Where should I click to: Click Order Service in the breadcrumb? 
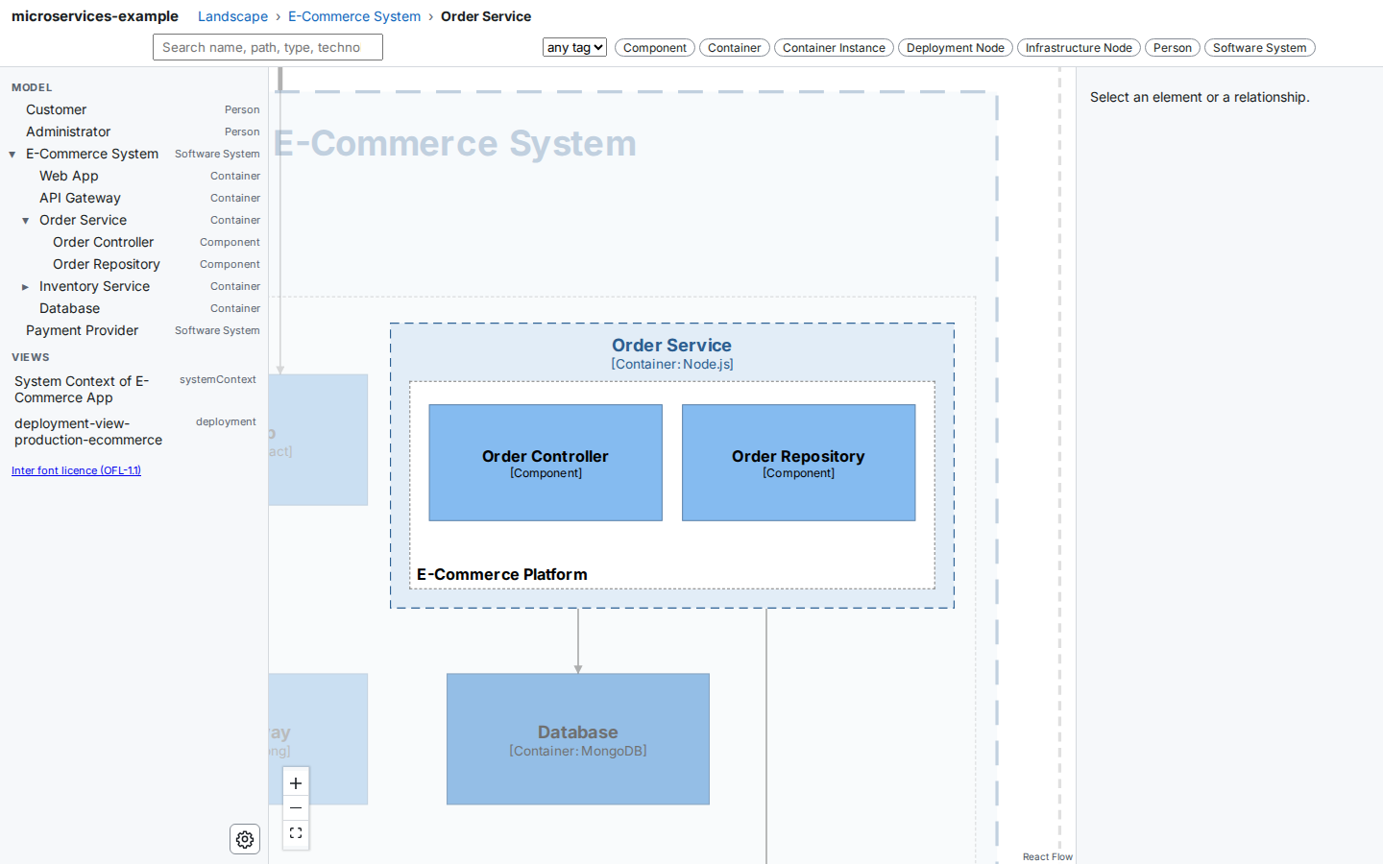point(486,16)
